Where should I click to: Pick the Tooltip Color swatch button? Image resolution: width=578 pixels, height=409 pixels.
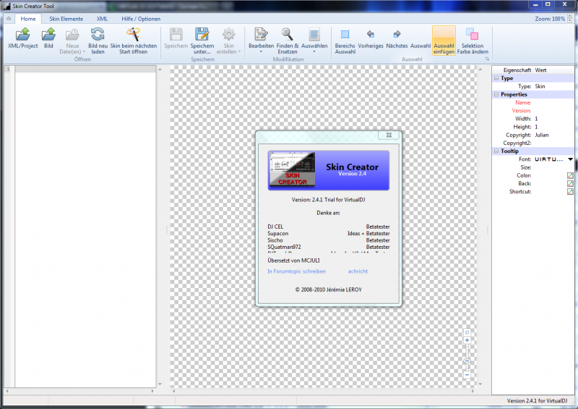click(570, 175)
